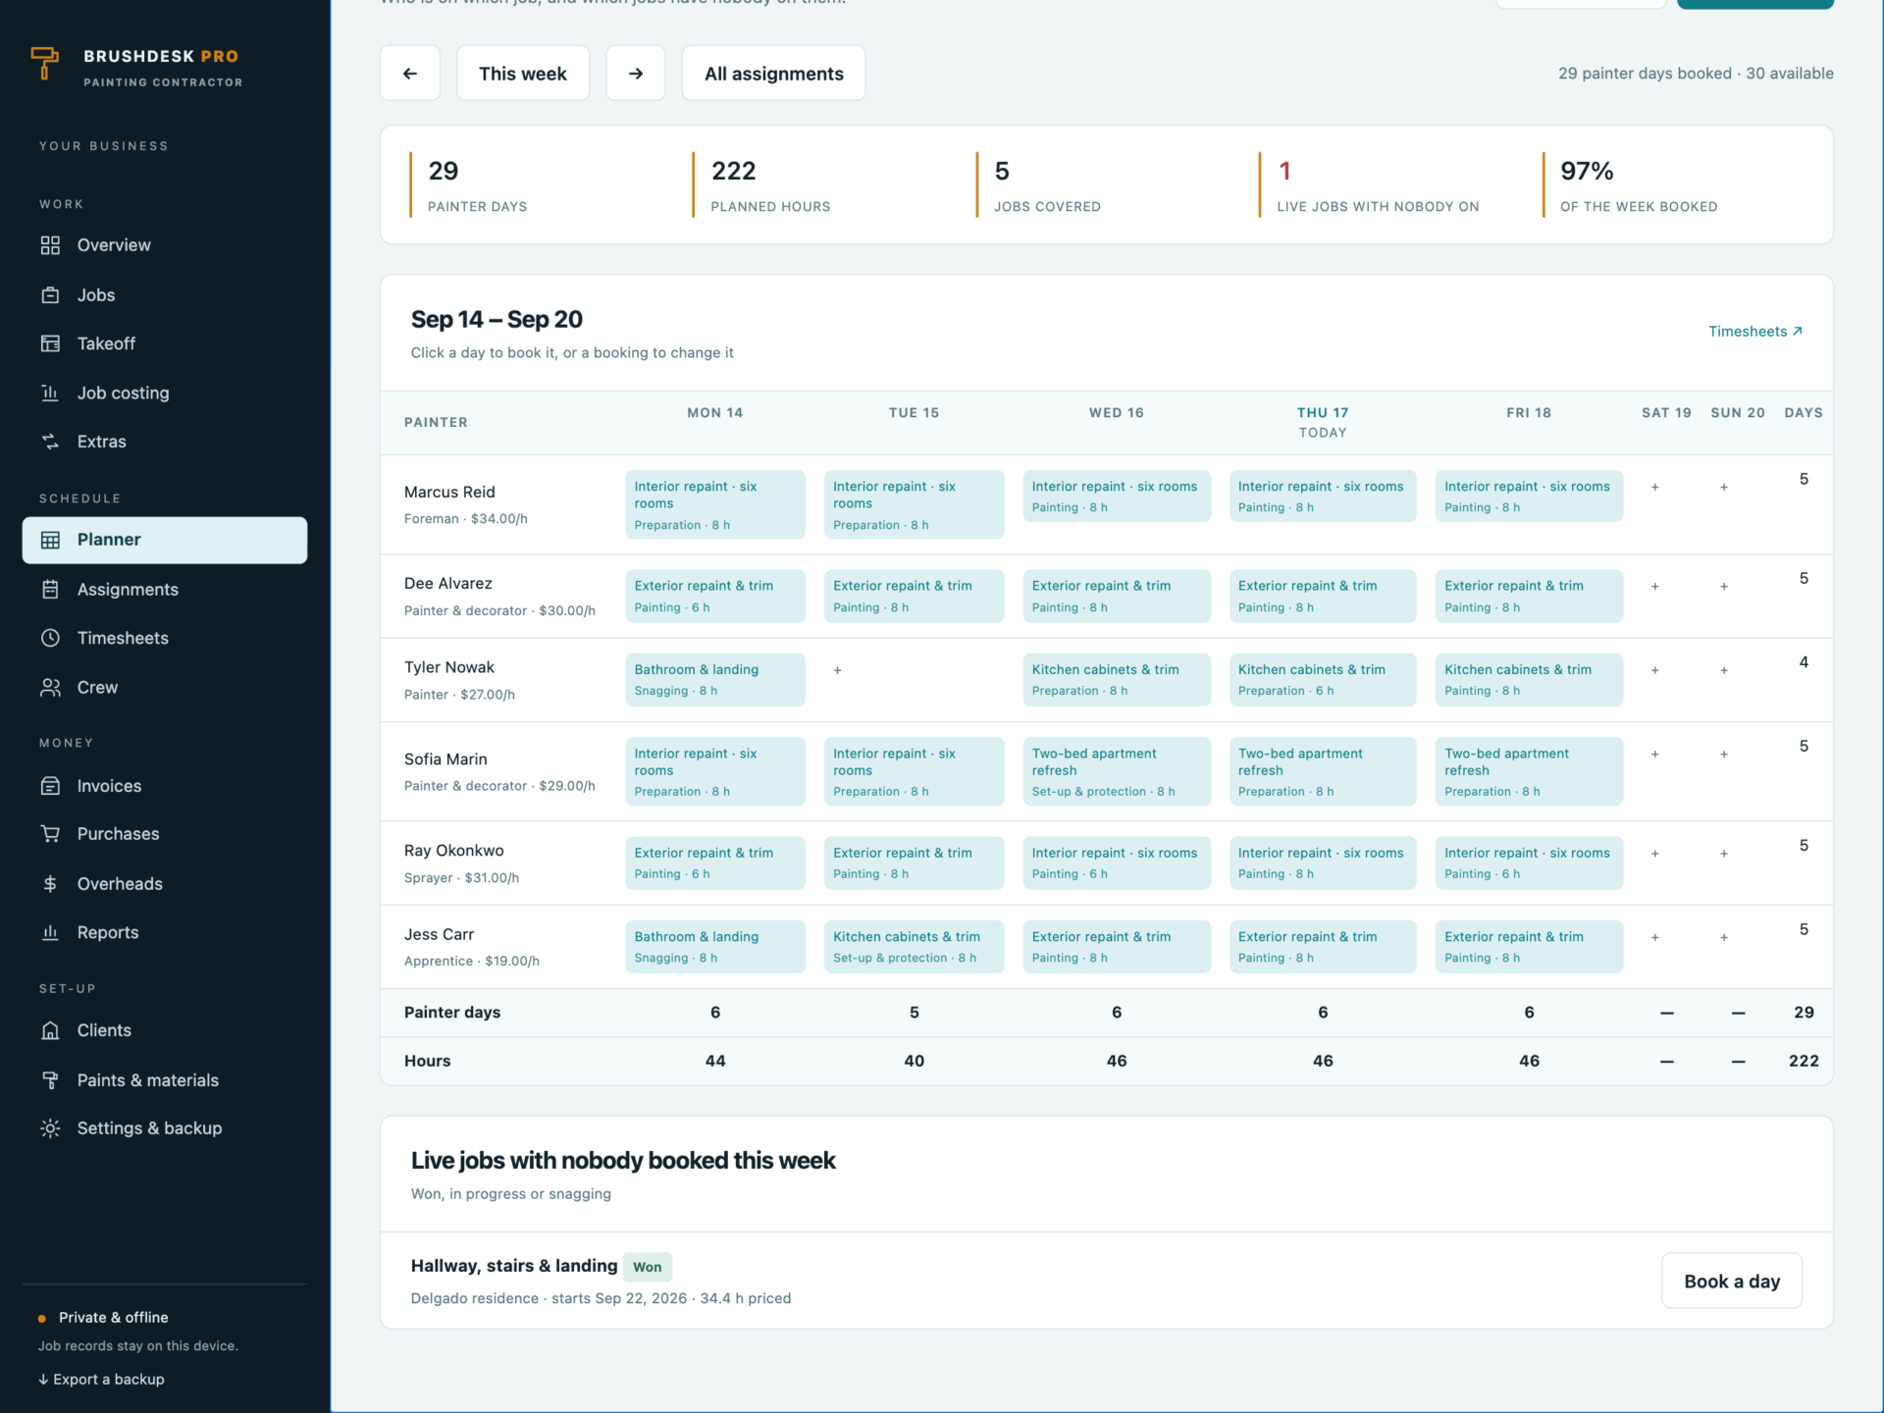Click the Invoices document icon

tap(50, 785)
